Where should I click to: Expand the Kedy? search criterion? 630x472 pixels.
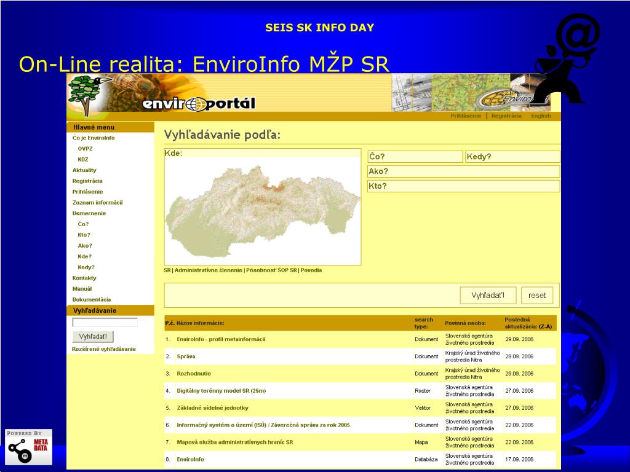pos(512,157)
